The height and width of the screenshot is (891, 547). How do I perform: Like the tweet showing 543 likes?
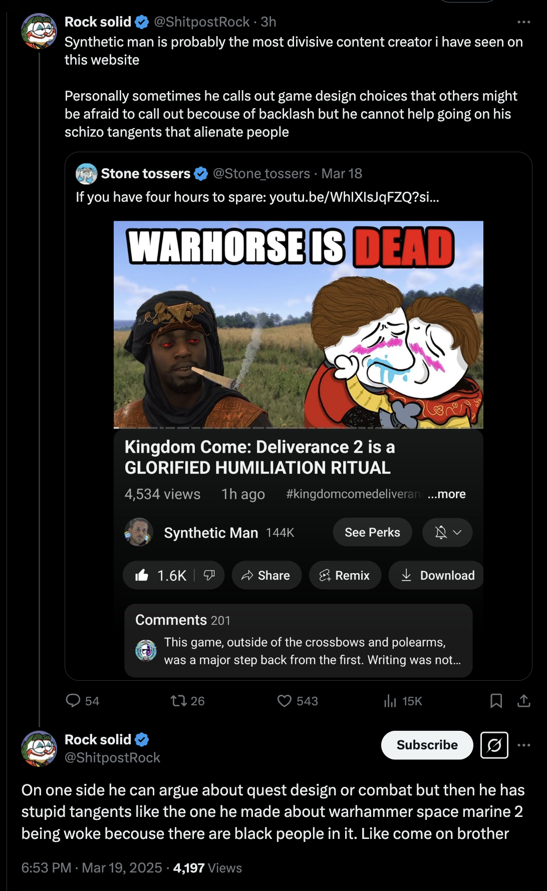pyautogui.click(x=285, y=700)
